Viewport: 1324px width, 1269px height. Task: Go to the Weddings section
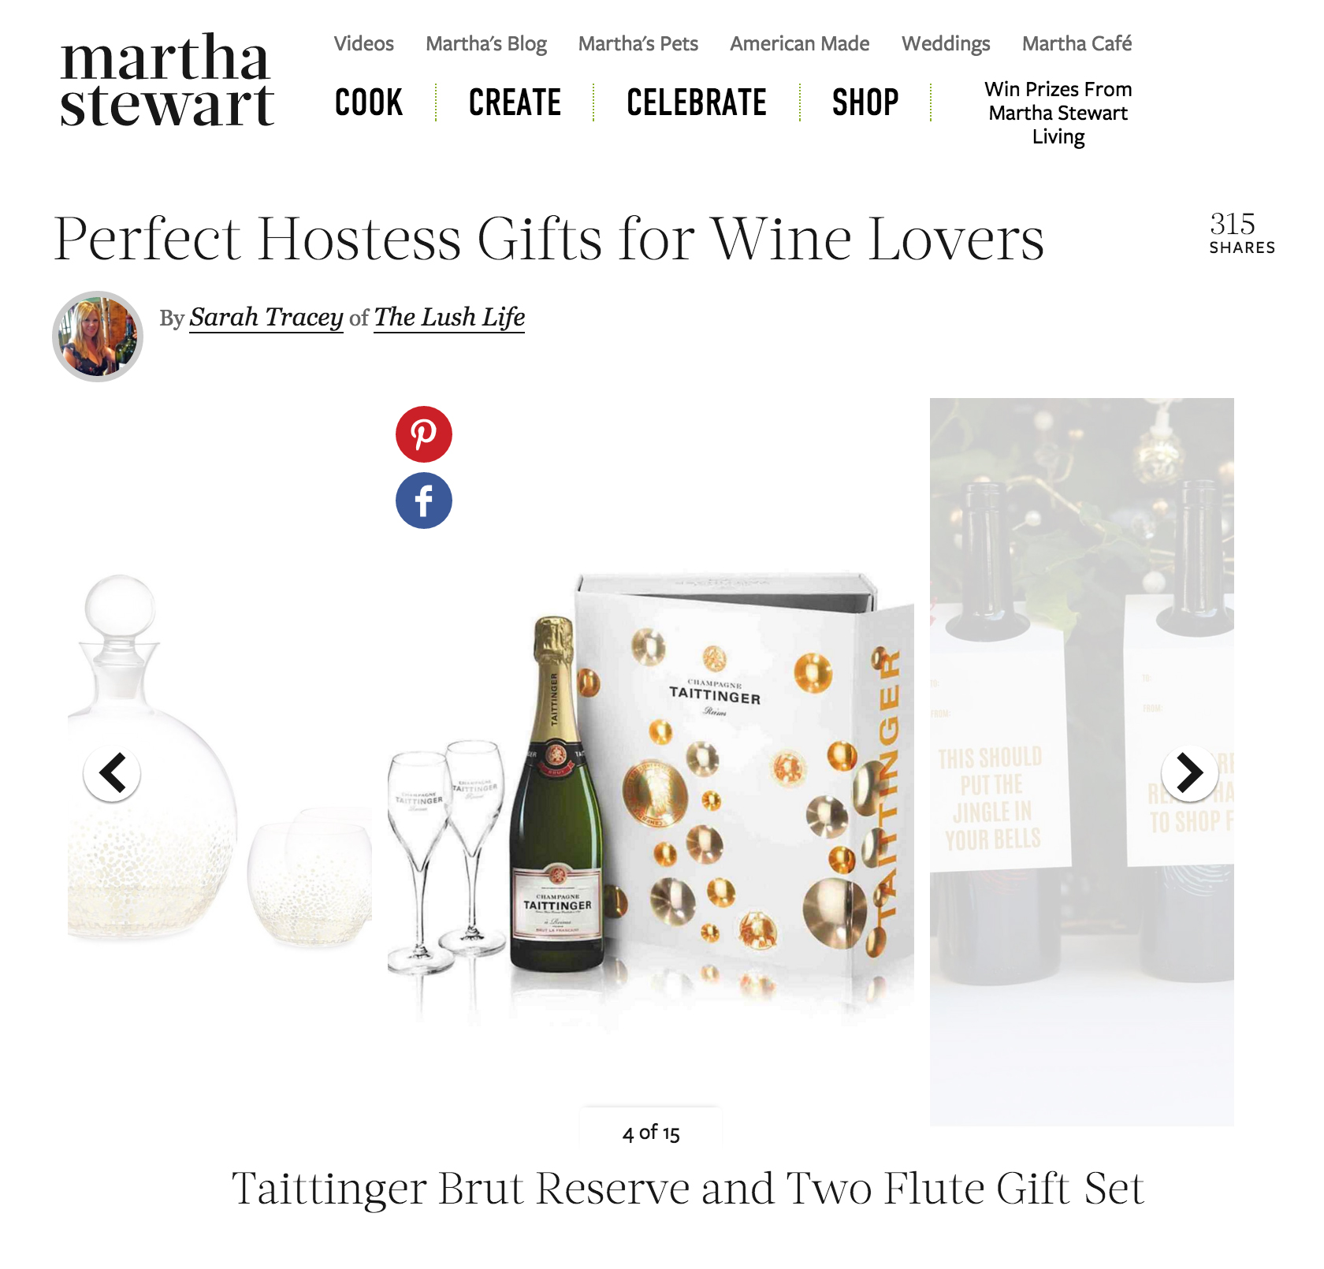pos(946,43)
